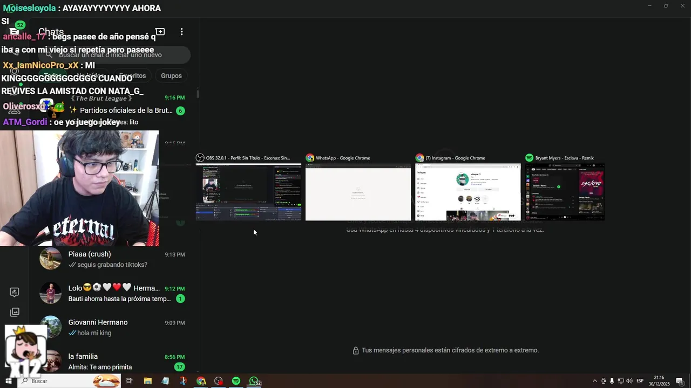Click the message 'hola mi king'

[94, 333]
